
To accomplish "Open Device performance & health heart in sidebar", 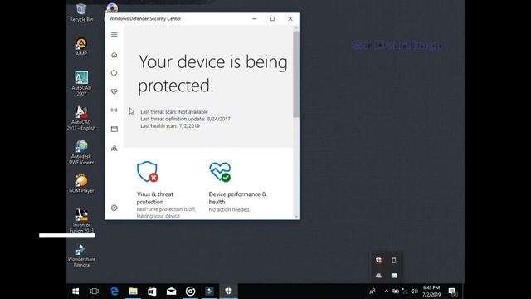I will click(114, 91).
